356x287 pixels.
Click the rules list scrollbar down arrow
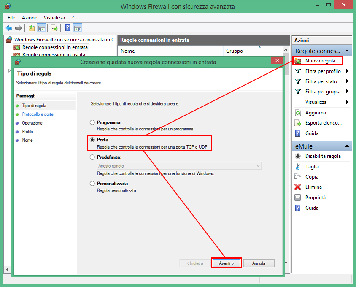point(286,263)
